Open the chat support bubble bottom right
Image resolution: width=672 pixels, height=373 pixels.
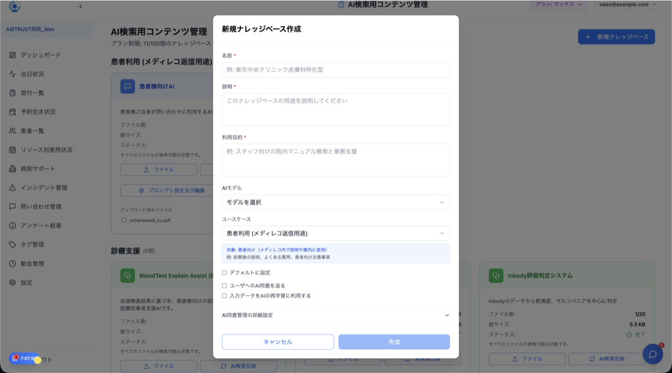click(654, 353)
